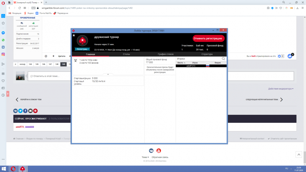Sort players by Место column
This screenshot has height=172, width=306.
tap(181, 63)
